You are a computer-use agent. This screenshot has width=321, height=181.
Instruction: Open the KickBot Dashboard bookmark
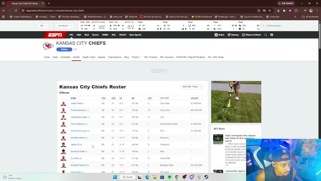[x=202, y=17]
